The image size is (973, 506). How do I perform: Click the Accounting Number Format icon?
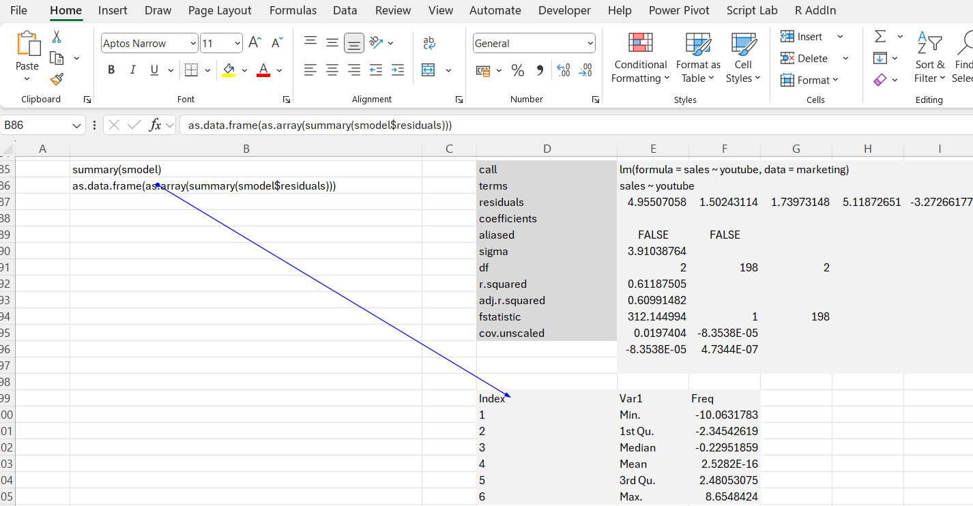pyautogui.click(x=483, y=70)
